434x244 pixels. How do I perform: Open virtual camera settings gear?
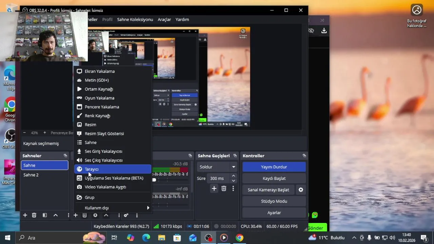(x=301, y=190)
